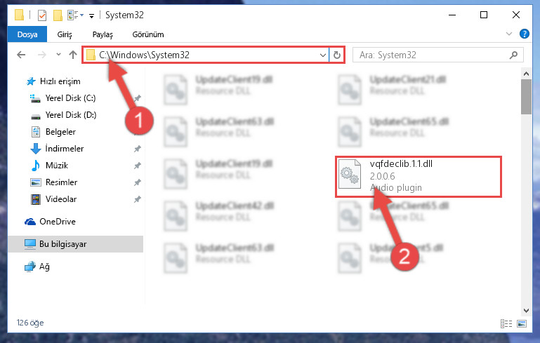The height and width of the screenshot is (343, 540).
Task: Click the Ara: System32 search field
Action: click(433, 55)
